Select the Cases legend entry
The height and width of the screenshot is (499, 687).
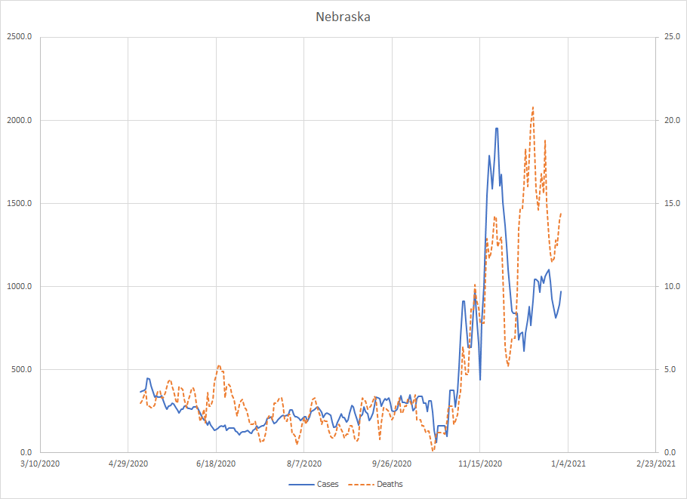(327, 484)
